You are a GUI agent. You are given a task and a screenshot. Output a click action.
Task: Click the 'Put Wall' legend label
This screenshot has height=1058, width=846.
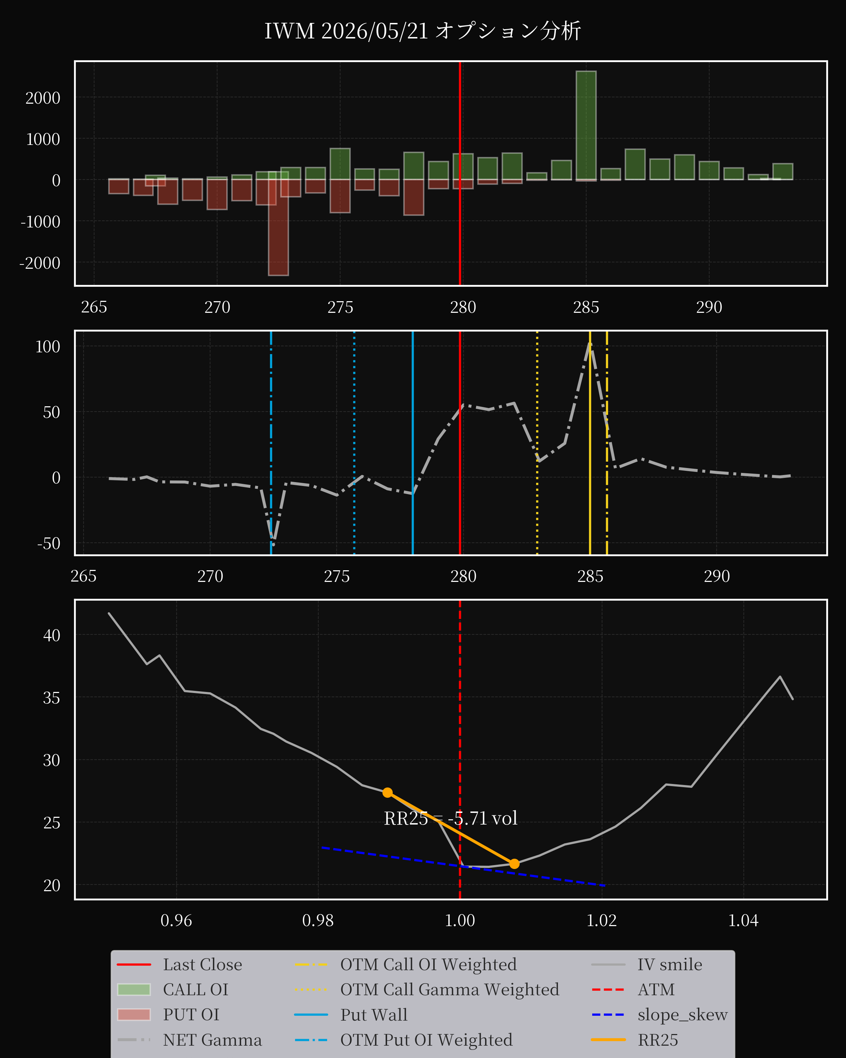374,1014
